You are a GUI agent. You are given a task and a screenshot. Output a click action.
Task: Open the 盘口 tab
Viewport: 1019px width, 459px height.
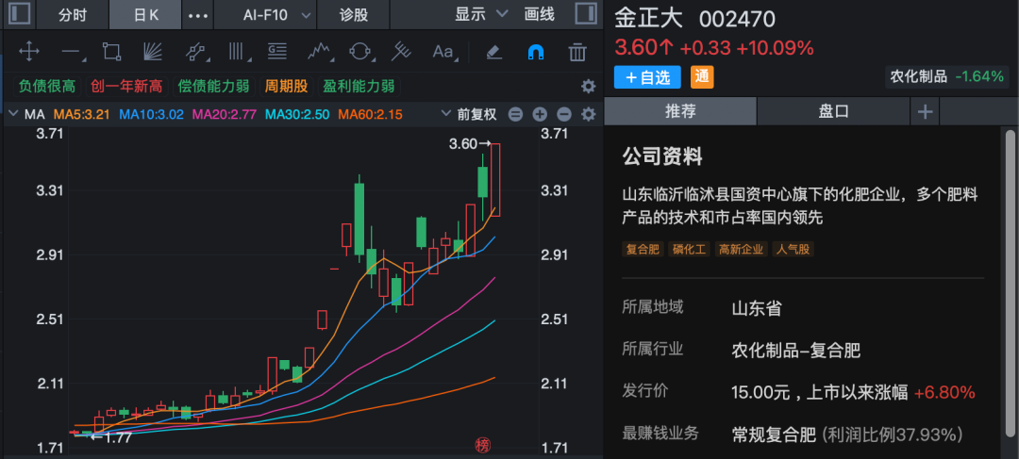point(834,111)
